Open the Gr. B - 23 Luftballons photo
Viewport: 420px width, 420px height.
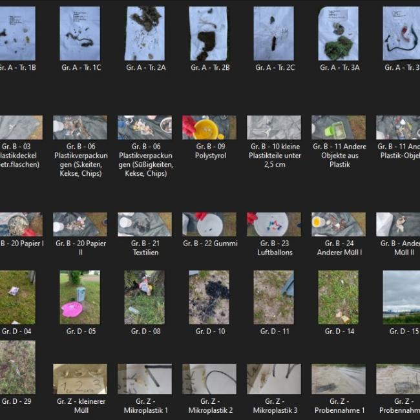point(274,224)
